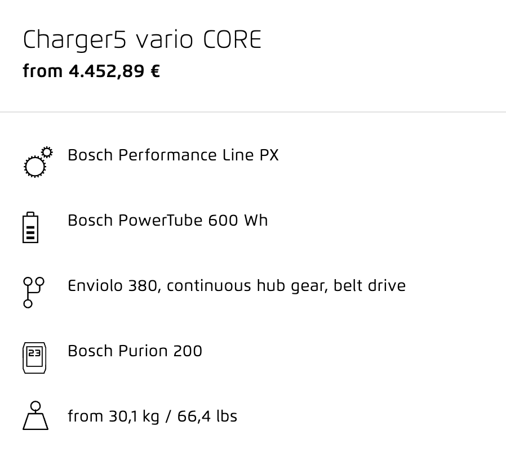Click the 30,1 kg weight text

point(134,416)
